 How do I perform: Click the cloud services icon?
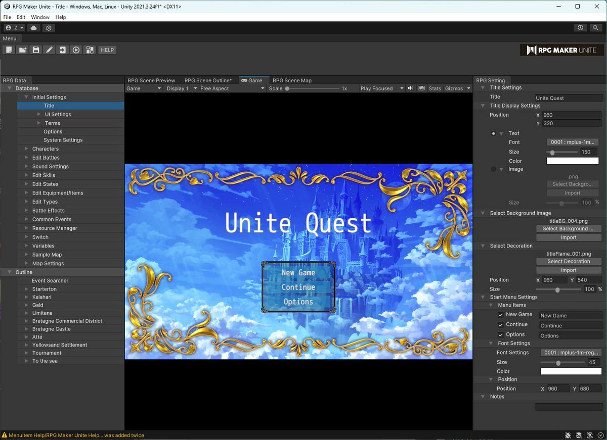coord(33,28)
